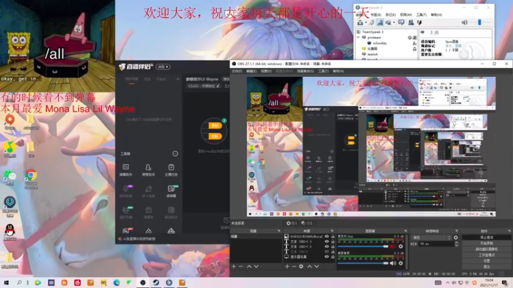Open the contacts icon in TeamSpeak toolbar
The width and height of the screenshot is (513, 288).
[411, 22]
